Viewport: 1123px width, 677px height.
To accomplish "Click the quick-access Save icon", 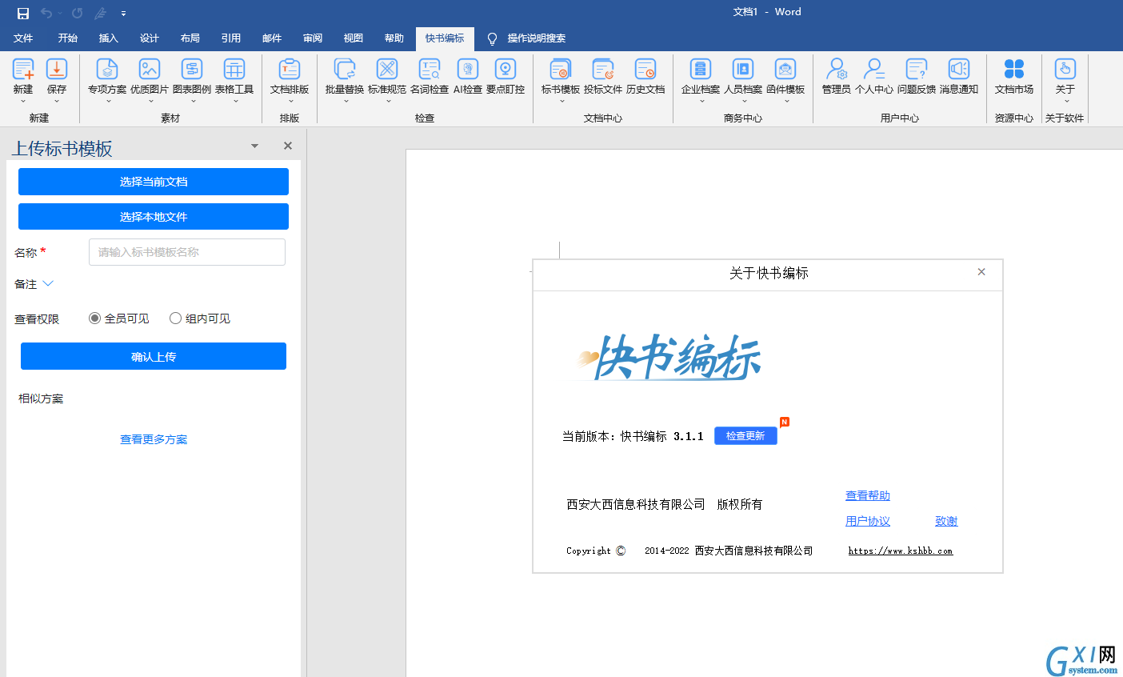I will 23,13.
